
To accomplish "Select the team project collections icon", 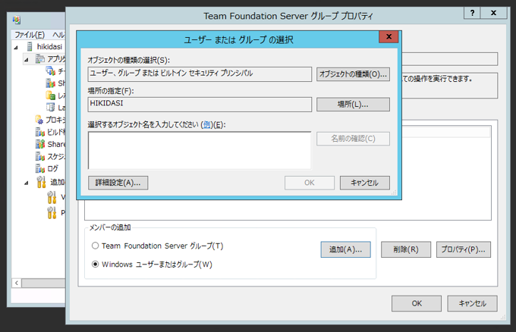I will 50,71.
